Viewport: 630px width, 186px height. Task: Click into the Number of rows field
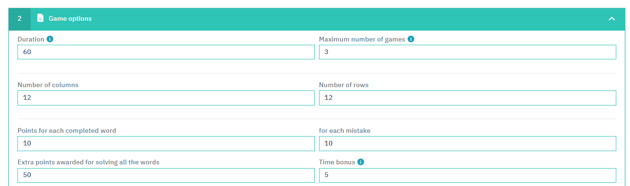click(x=467, y=98)
